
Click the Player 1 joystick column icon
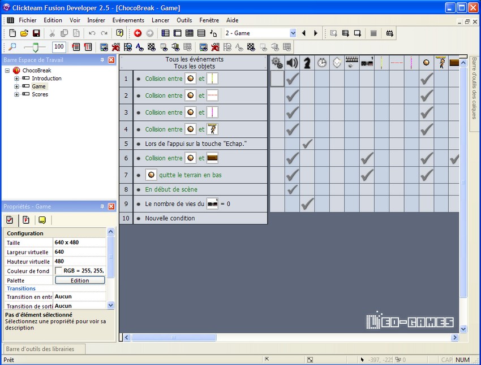pos(367,63)
